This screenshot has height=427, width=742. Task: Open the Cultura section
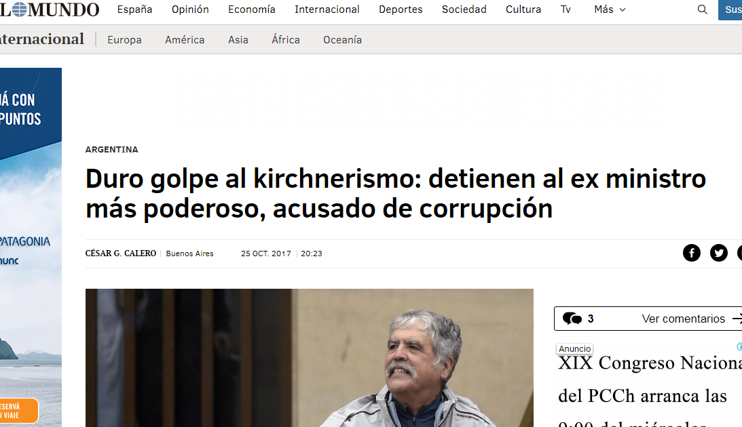523,9
